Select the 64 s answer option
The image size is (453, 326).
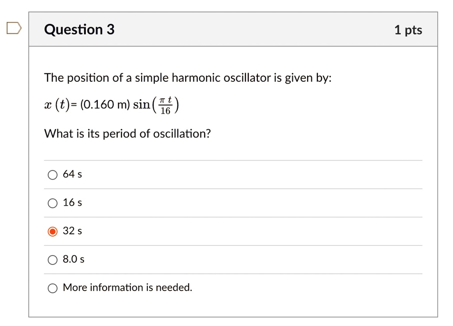click(52, 175)
